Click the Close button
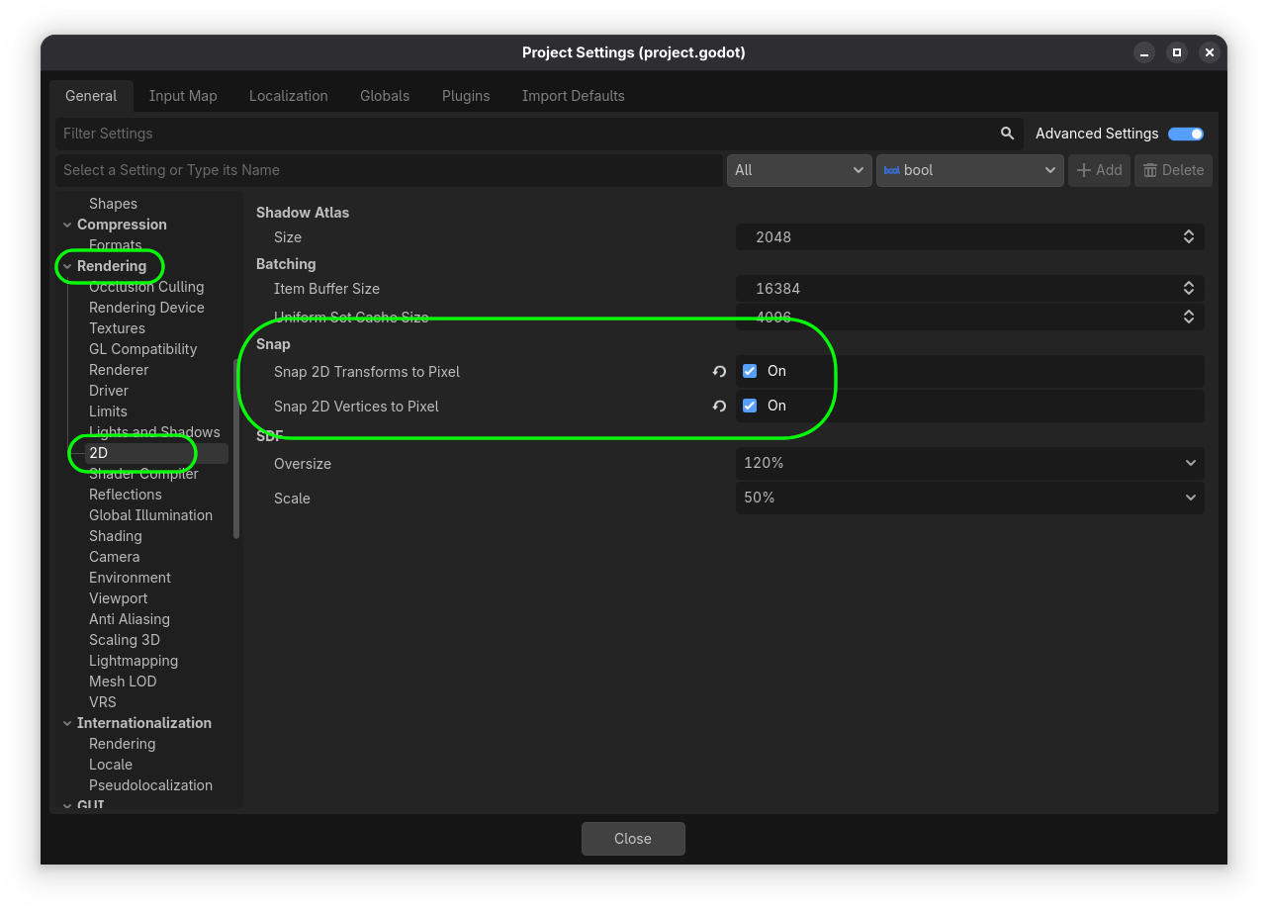 633,839
